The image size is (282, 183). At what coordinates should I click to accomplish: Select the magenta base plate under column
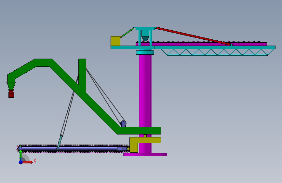tap(145, 155)
